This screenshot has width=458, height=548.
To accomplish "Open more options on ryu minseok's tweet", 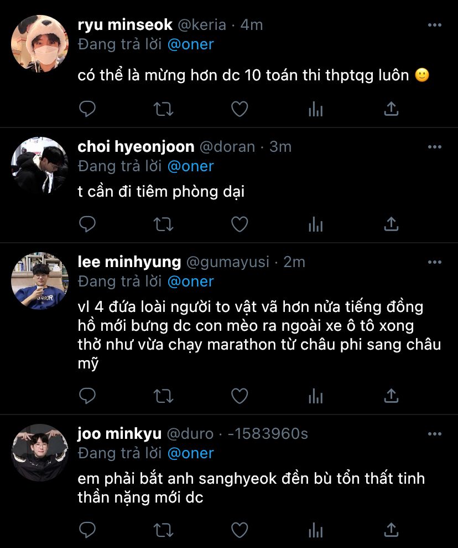I will (435, 25).
